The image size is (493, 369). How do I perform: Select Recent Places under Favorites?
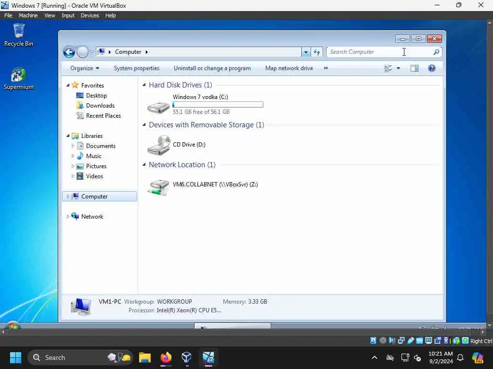click(104, 115)
